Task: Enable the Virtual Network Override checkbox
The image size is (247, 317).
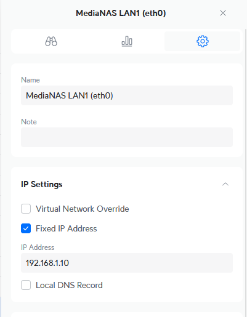Action: (x=26, y=209)
